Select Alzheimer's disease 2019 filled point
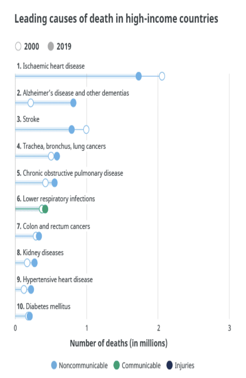The image size is (246, 378). pyautogui.click(x=73, y=103)
